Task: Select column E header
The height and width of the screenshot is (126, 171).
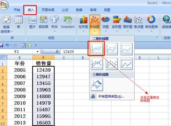Action: 20,58
